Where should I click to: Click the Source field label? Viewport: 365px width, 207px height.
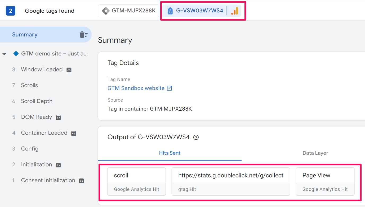115,100
